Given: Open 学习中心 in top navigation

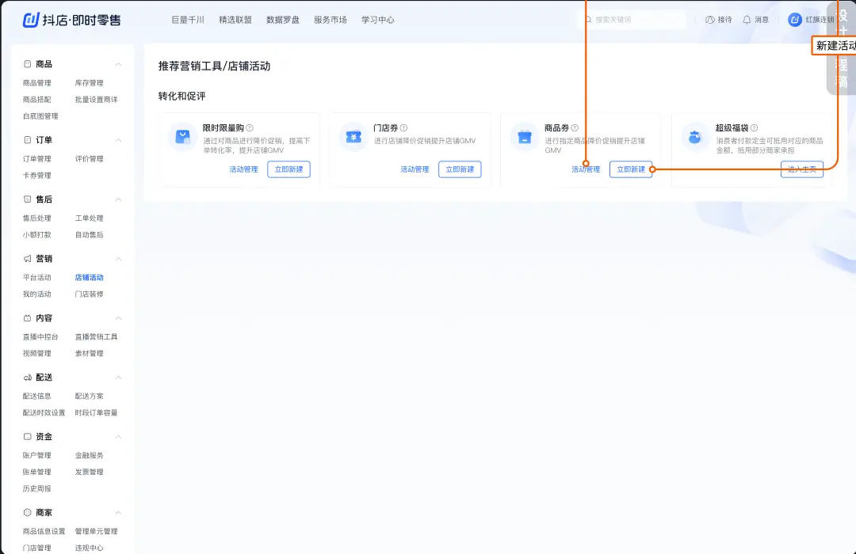Looking at the screenshot, I should (x=378, y=20).
